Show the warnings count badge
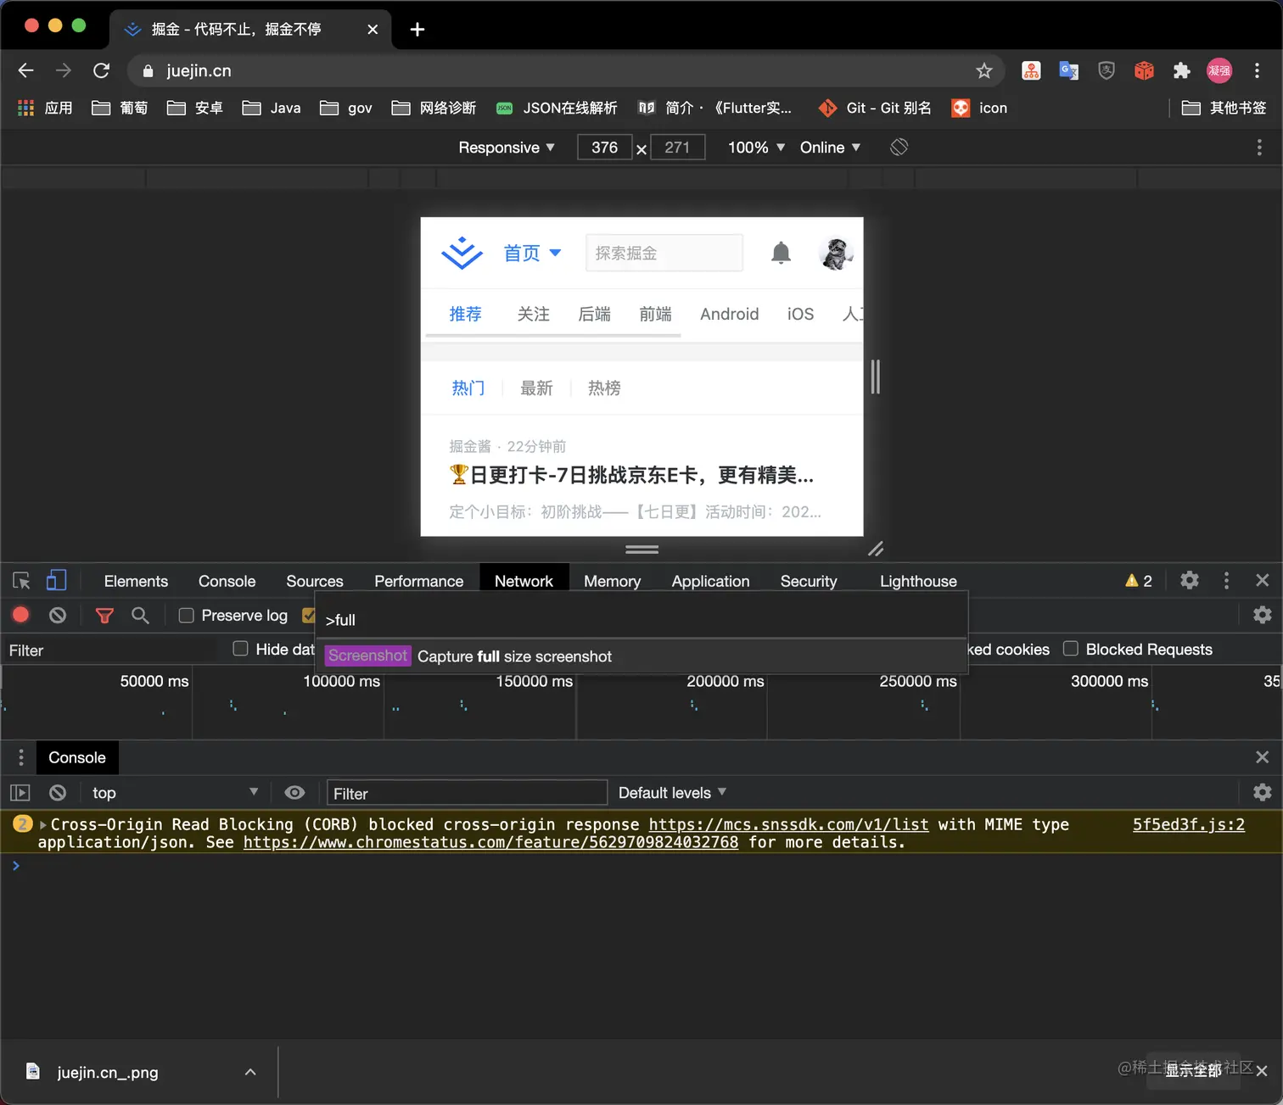Screen dimensions: 1283x1105 [x=1139, y=581]
